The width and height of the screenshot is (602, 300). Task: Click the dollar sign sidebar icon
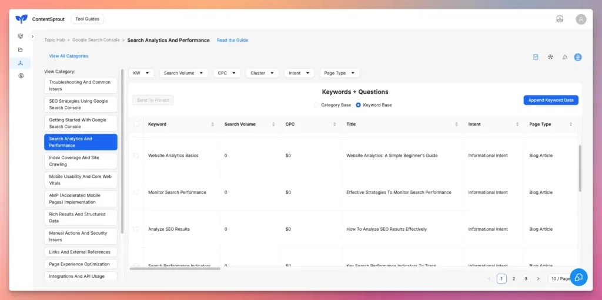coord(21,76)
